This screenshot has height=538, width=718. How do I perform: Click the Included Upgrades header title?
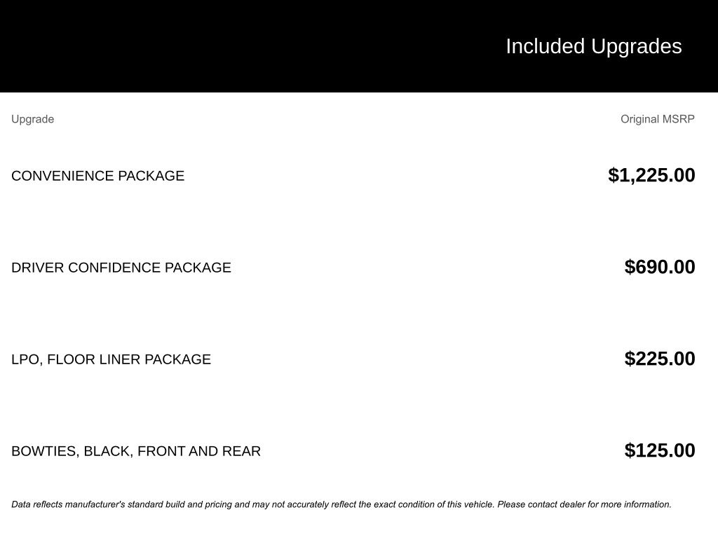click(593, 46)
